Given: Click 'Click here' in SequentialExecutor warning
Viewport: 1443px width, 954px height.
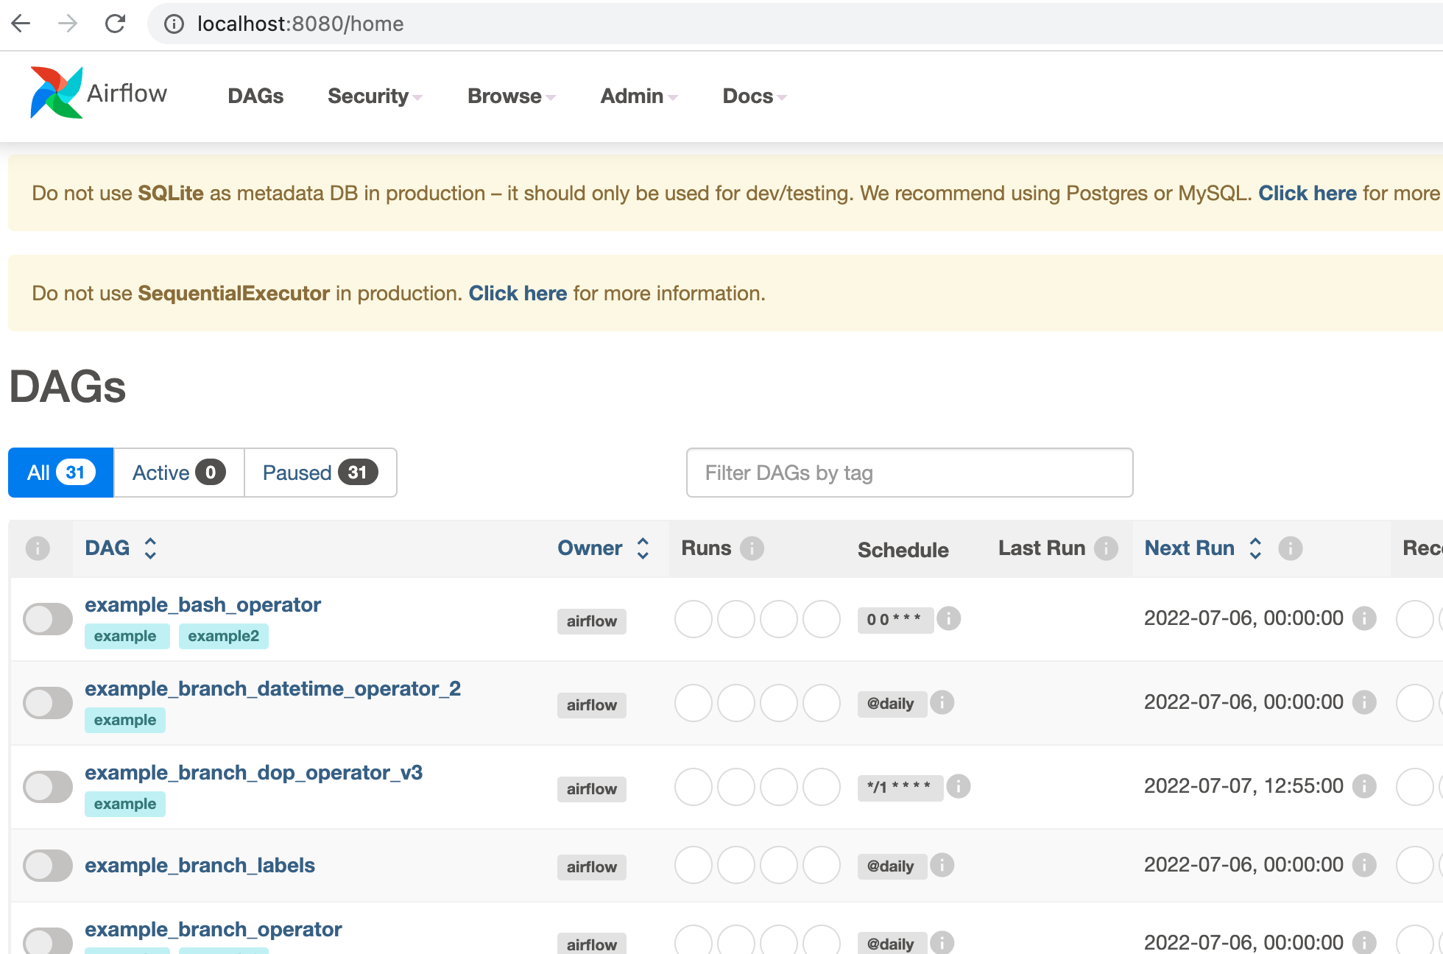Looking at the screenshot, I should [x=518, y=294].
